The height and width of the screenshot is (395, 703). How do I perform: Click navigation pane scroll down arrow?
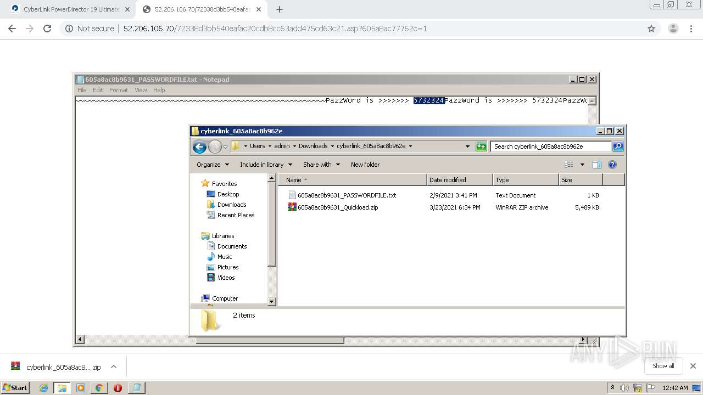[271, 302]
